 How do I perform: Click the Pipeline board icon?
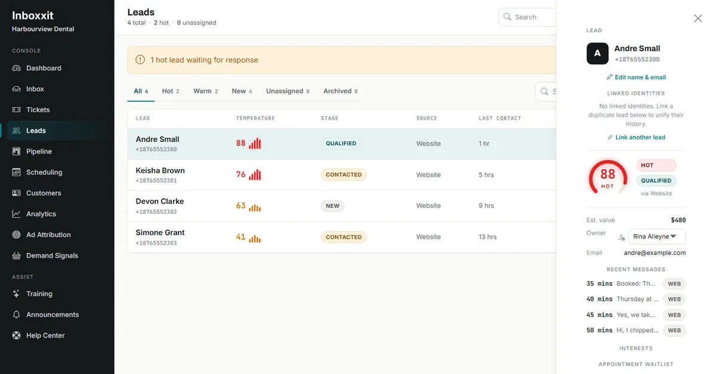click(x=16, y=151)
